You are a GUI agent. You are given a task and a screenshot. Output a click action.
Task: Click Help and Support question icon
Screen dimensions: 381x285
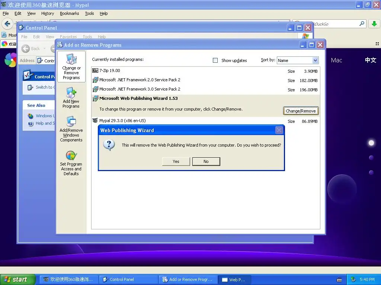[x=31, y=124]
